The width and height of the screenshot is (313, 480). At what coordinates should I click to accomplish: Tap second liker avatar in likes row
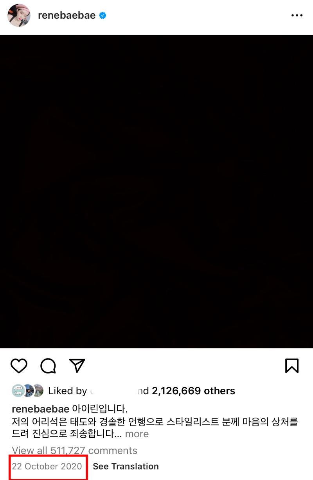pyautogui.click(x=28, y=391)
